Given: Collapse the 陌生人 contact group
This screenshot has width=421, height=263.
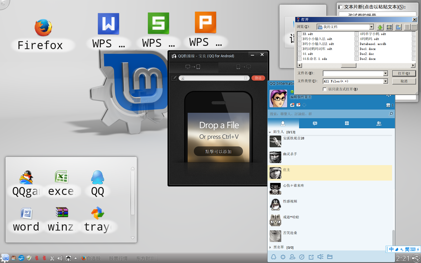Looking at the screenshot, I should (x=270, y=132).
